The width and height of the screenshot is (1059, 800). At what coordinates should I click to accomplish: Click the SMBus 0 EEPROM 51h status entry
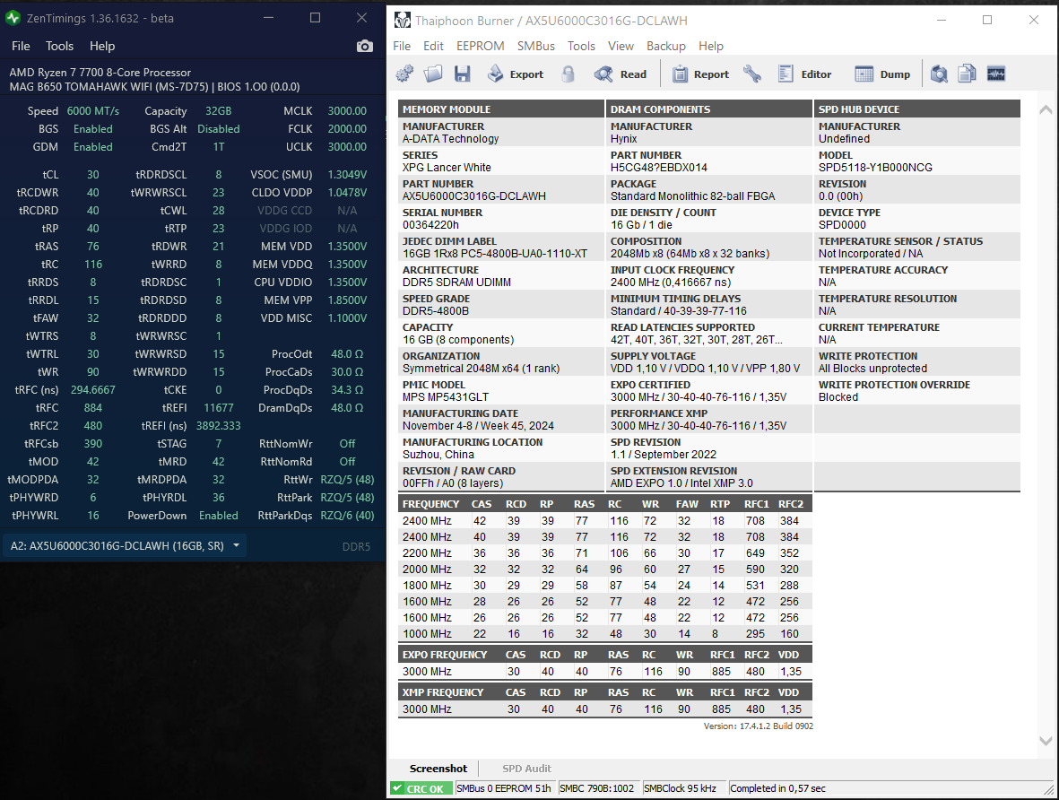pyautogui.click(x=504, y=788)
